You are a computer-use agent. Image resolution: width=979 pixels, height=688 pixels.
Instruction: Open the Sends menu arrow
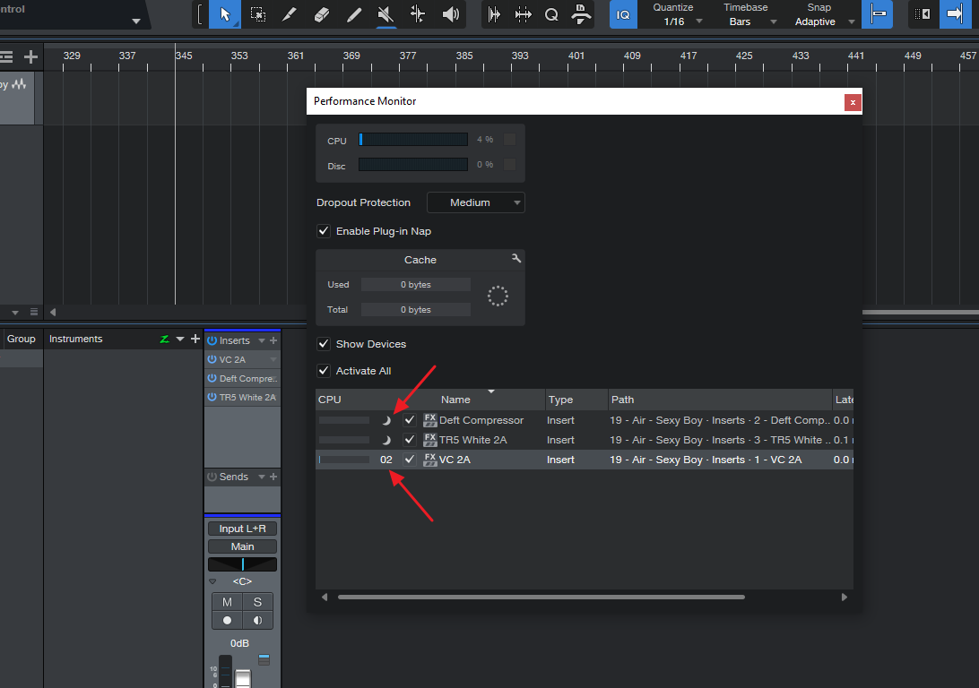(x=262, y=477)
